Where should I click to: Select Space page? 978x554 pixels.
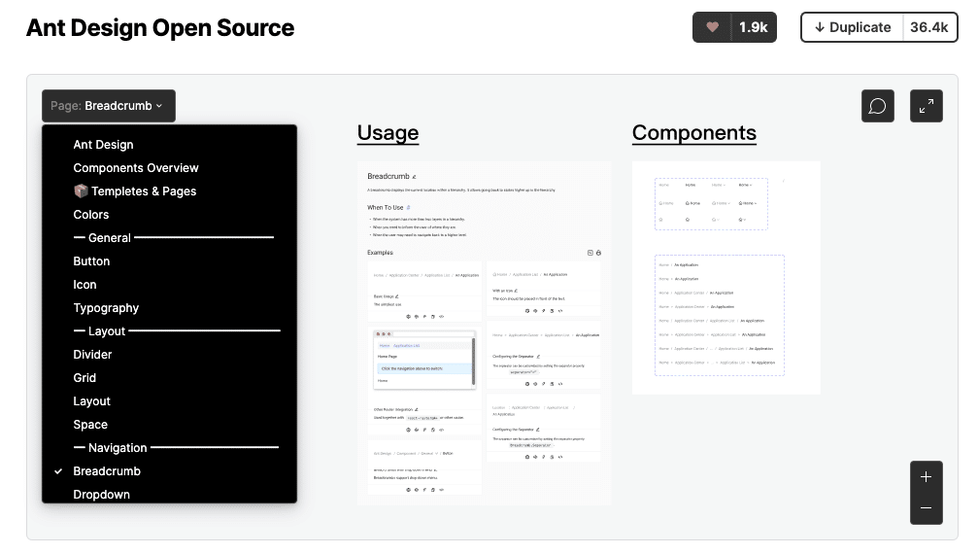tap(90, 425)
